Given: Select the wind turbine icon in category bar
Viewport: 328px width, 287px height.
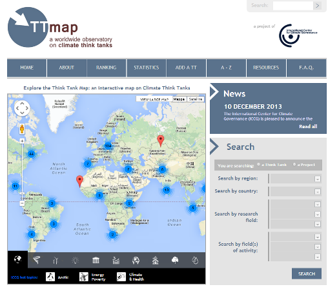Looking at the screenshot, I should pos(56,261).
